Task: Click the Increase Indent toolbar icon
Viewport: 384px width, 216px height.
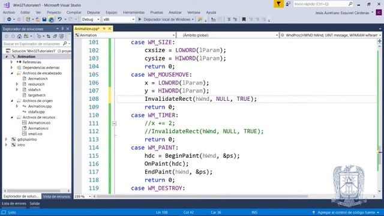Action: pyautogui.click(x=235, y=19)
